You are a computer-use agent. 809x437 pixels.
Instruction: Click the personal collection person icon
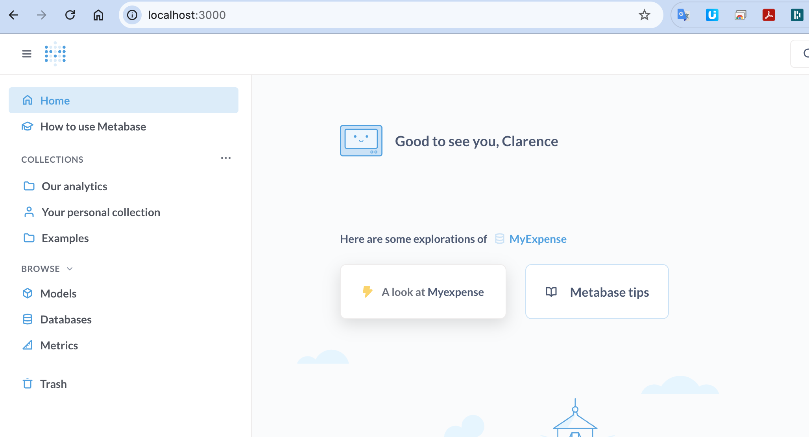[x=29, y=212]
